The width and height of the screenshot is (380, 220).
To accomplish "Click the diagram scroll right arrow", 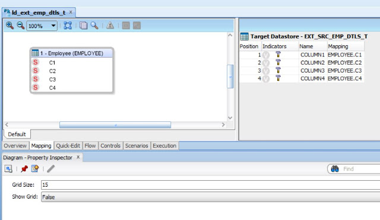I will 223,125.
